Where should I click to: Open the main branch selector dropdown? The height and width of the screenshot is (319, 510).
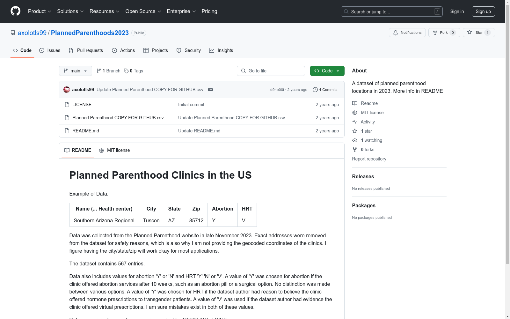76,71
